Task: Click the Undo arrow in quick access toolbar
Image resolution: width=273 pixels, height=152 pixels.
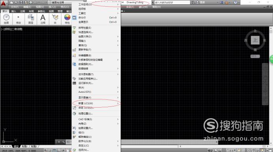Action: 36,2
